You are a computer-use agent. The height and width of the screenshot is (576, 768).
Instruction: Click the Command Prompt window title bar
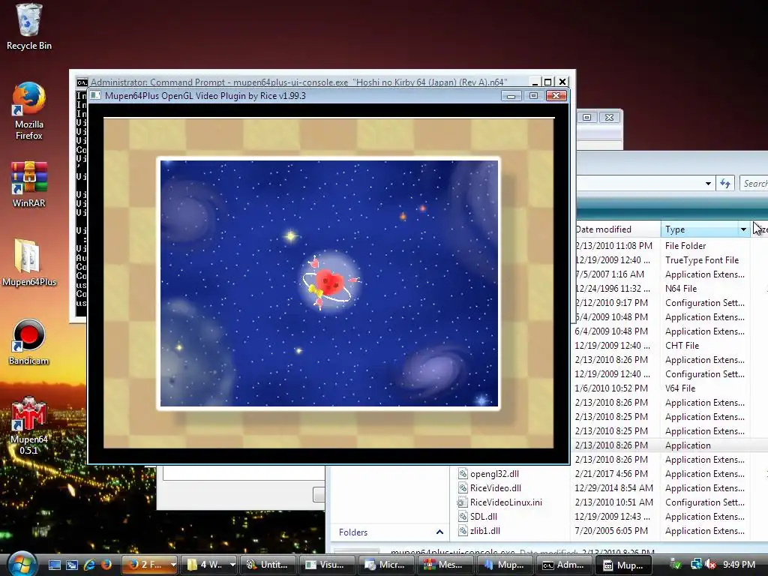(298, 82)
